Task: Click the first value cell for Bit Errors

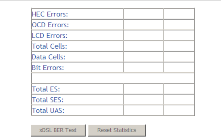Action: pos(143,67)
